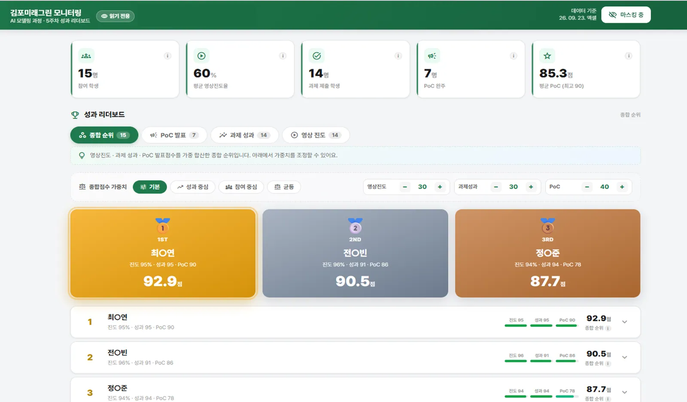The image size is (687, 402).
Task: Increase the PoC weight
Action: [622, 187]
